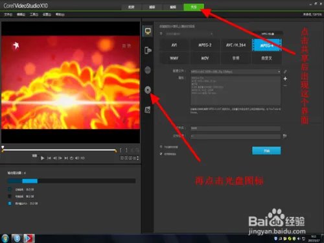Toggle the checkbox above the AVI format button
The image size is (324, 243).
coord(161,34)
